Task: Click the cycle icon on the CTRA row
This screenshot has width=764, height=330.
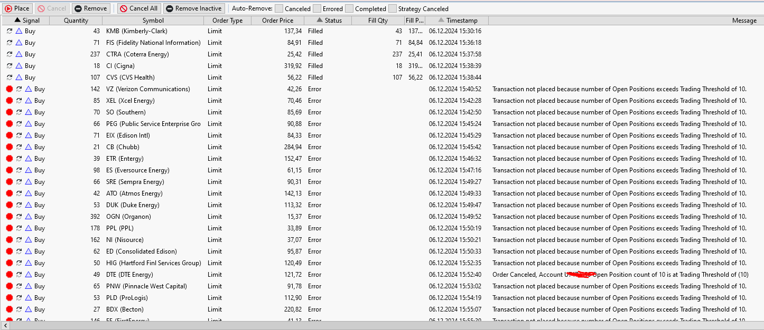Action: pyautogui.click(x=10, y=54)
